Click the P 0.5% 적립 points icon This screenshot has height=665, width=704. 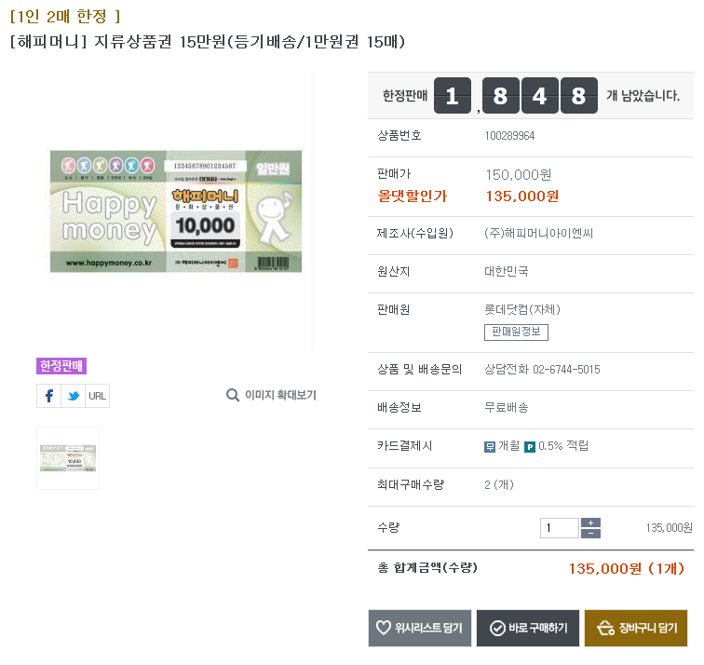(x=530, y=446)
